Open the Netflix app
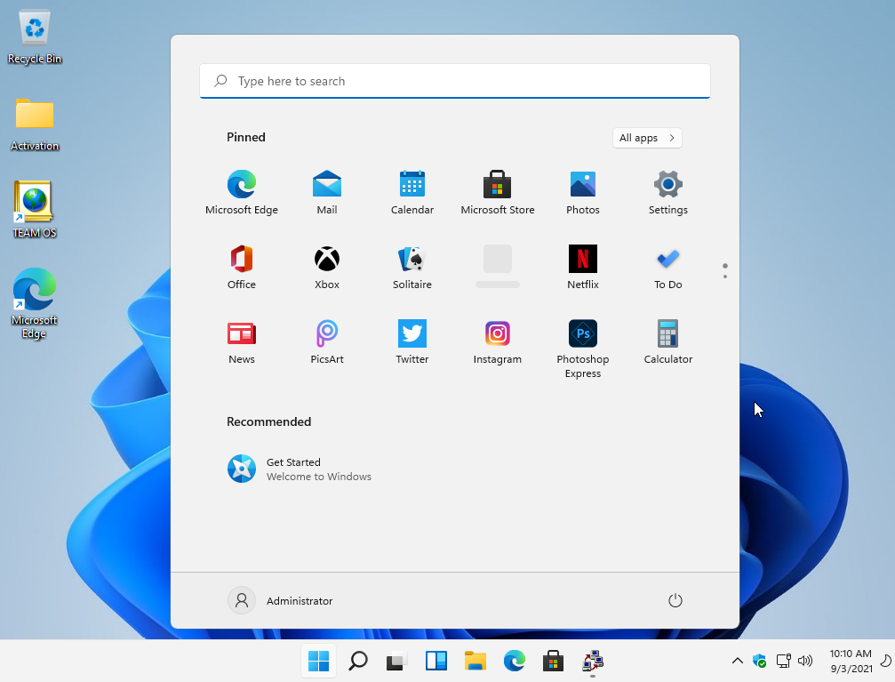 point(583,268)
